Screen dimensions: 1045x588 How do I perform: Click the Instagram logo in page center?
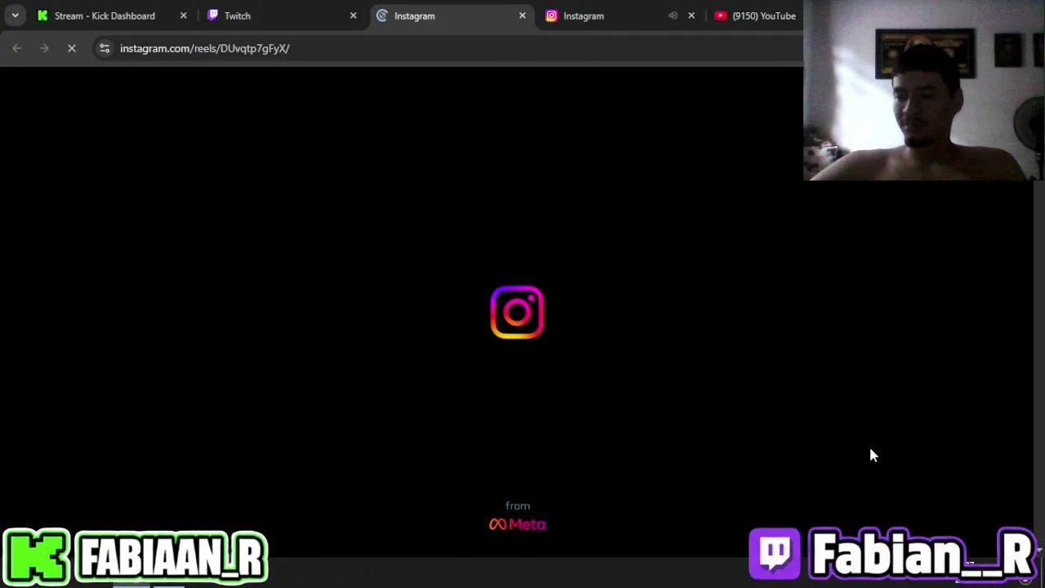pyautogui.click(x=517, y=312)
